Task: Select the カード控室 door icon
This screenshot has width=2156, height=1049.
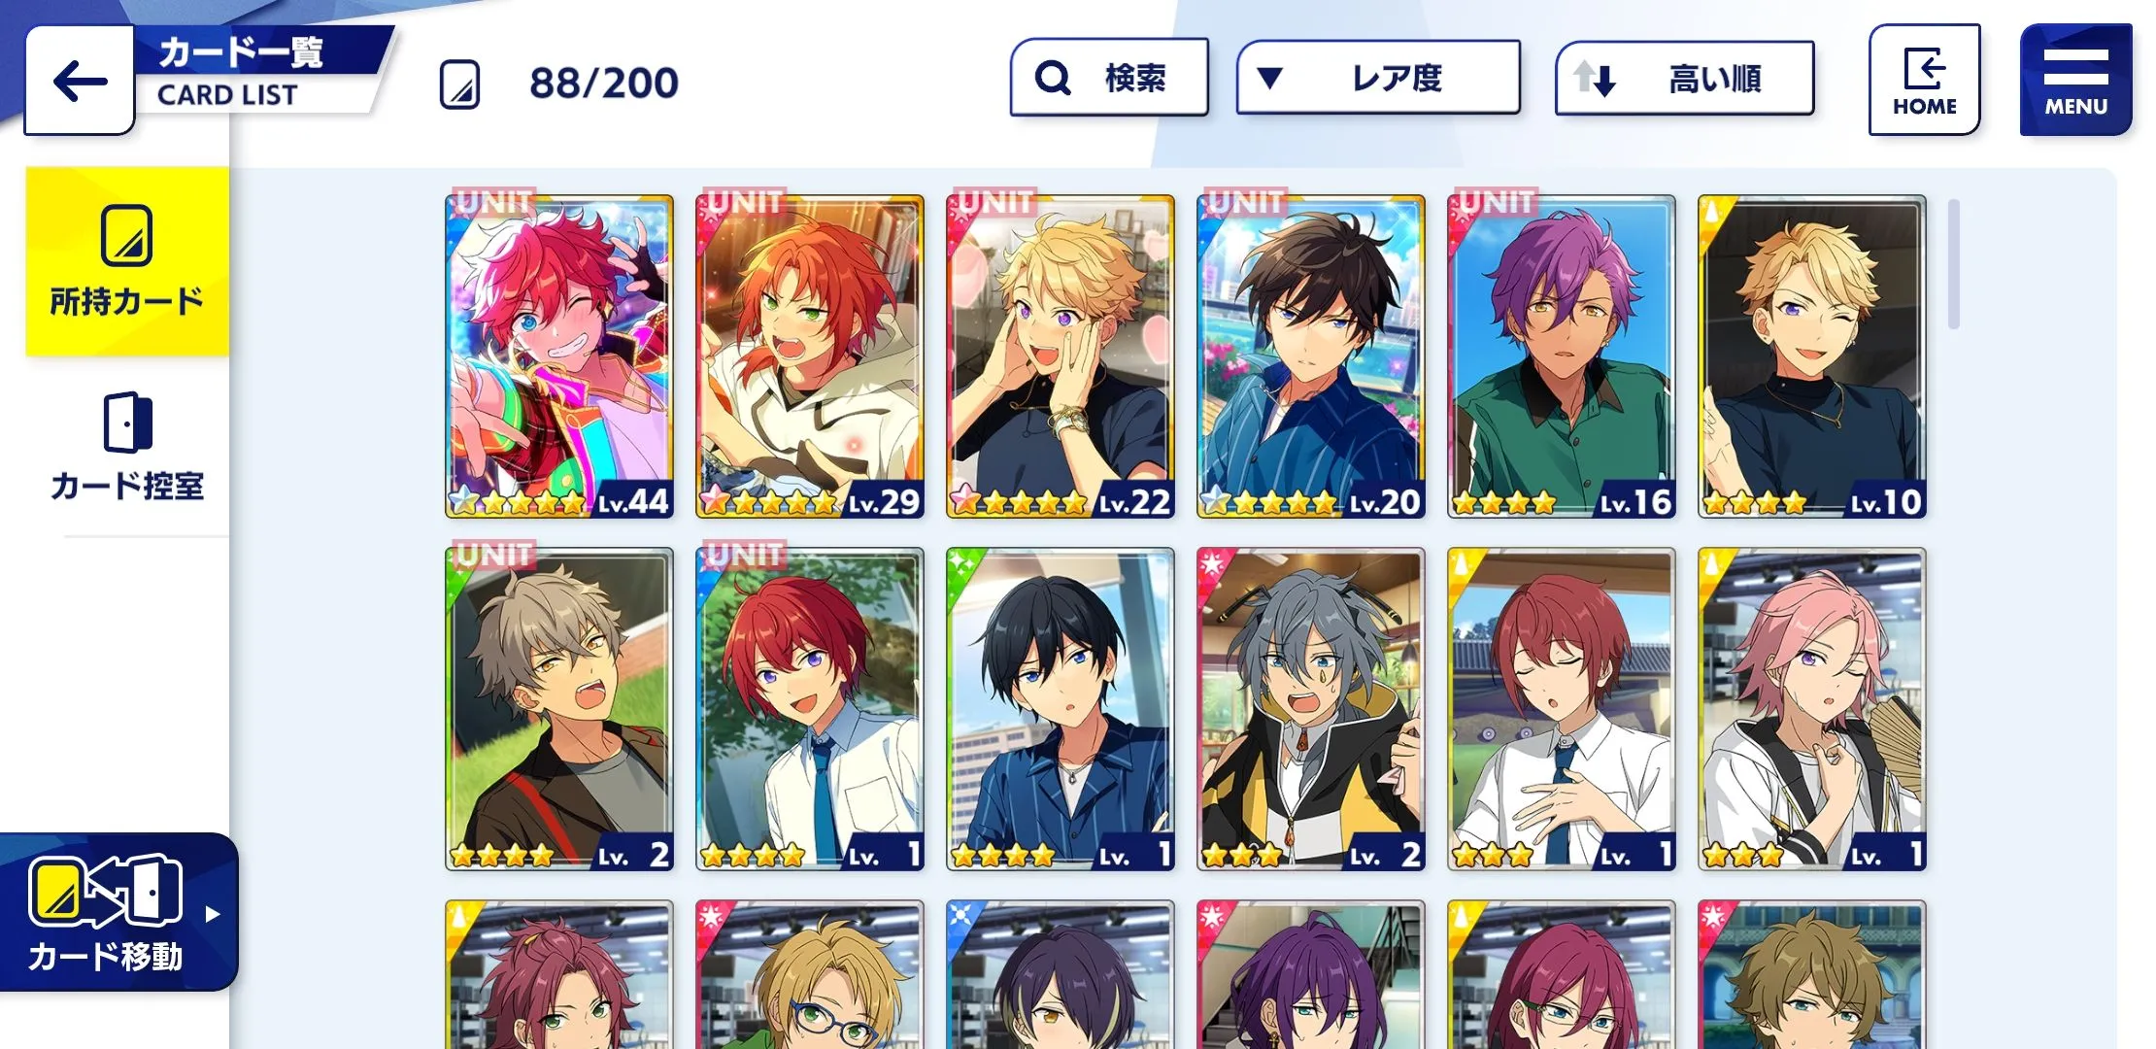Action: [128, 423]
